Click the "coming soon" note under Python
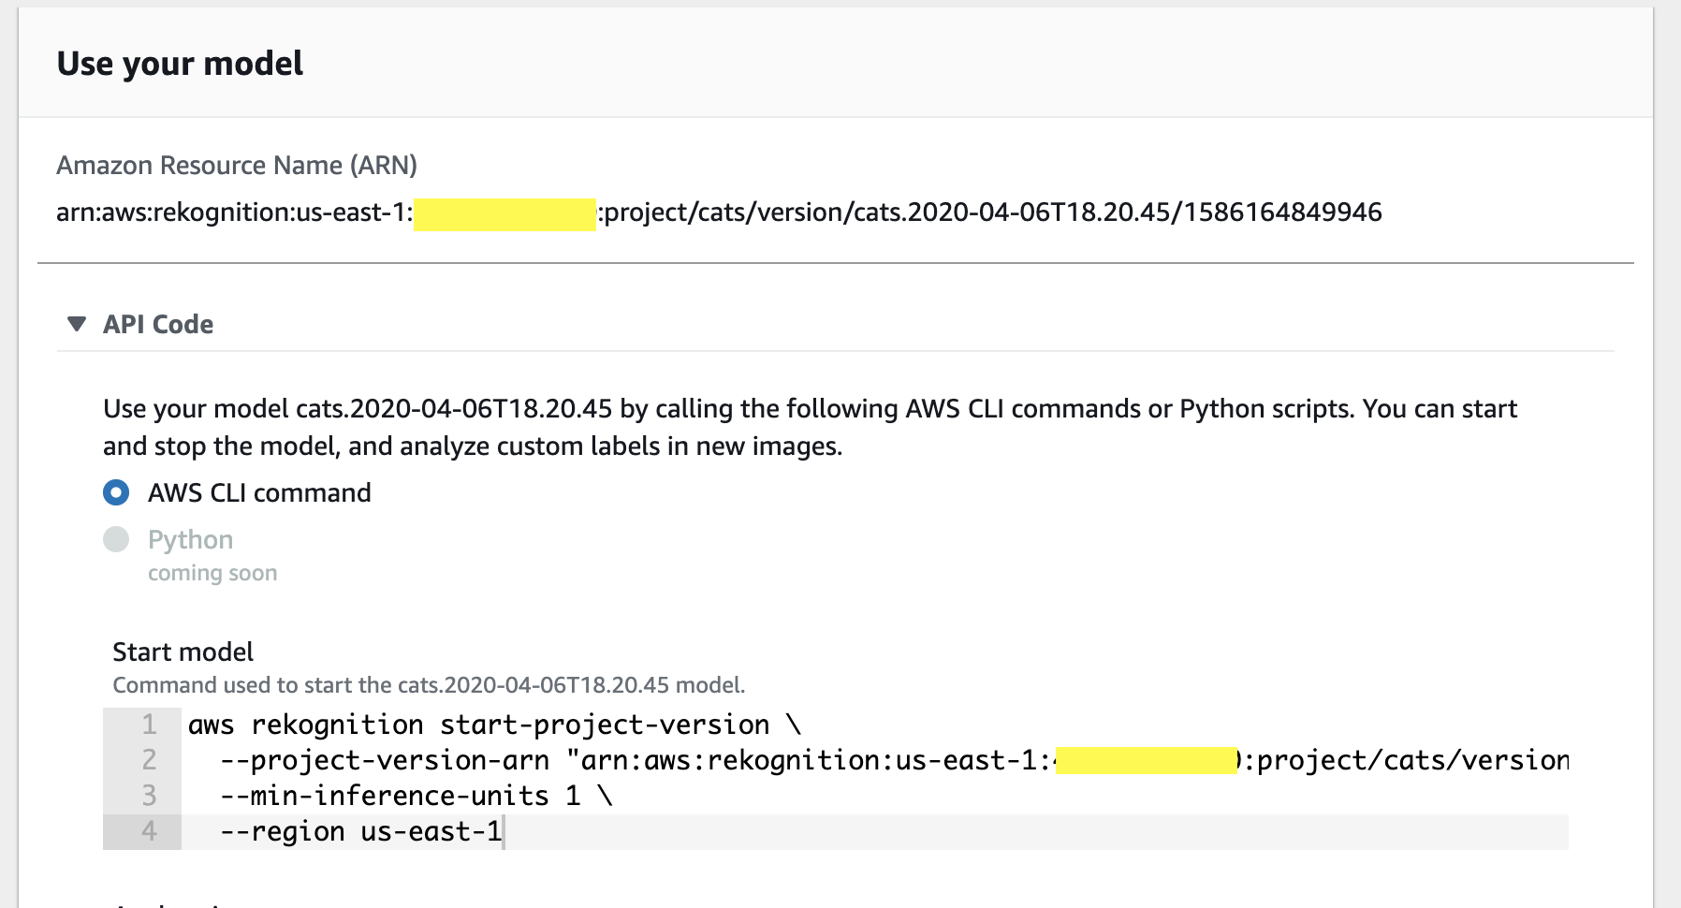1681x908 pixels. pos(212,573)
